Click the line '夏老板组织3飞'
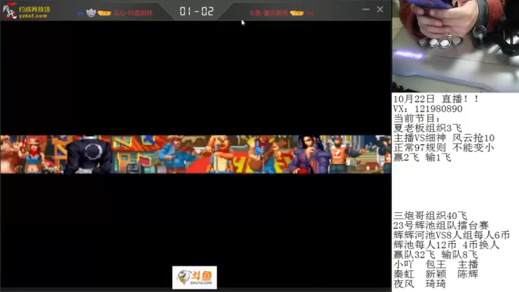This screenshot has width=519, height=292. (x=428, y=128)
